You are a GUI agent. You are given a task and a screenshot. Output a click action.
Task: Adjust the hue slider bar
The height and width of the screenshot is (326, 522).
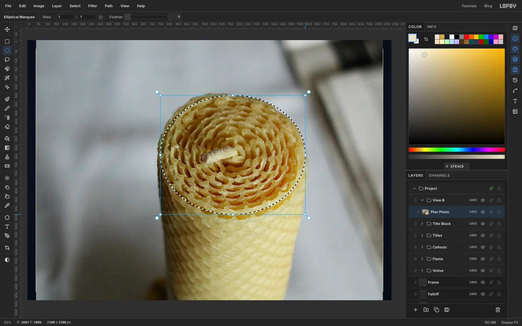(457, 150)
